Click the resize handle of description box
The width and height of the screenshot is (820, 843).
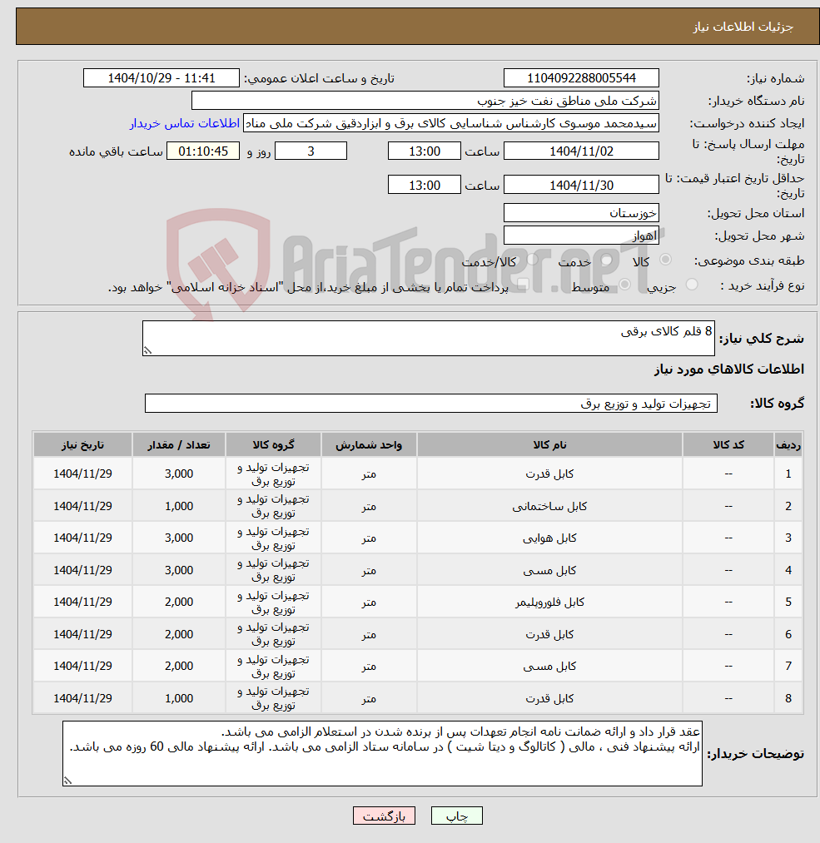tap(147, 350)
